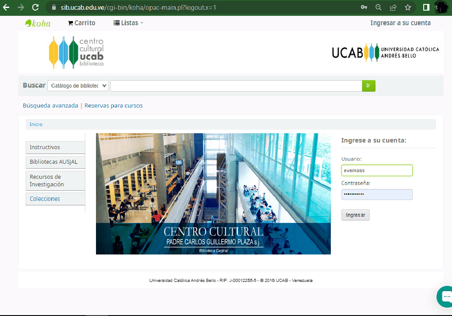452x316 pixels.
Task: Open the Carrito cart
Action: click(x=81, y=23)
